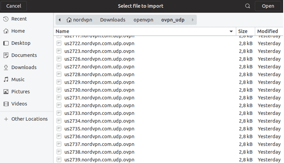Click the left breadcrumb scroll arrow

tap(60, 20)
